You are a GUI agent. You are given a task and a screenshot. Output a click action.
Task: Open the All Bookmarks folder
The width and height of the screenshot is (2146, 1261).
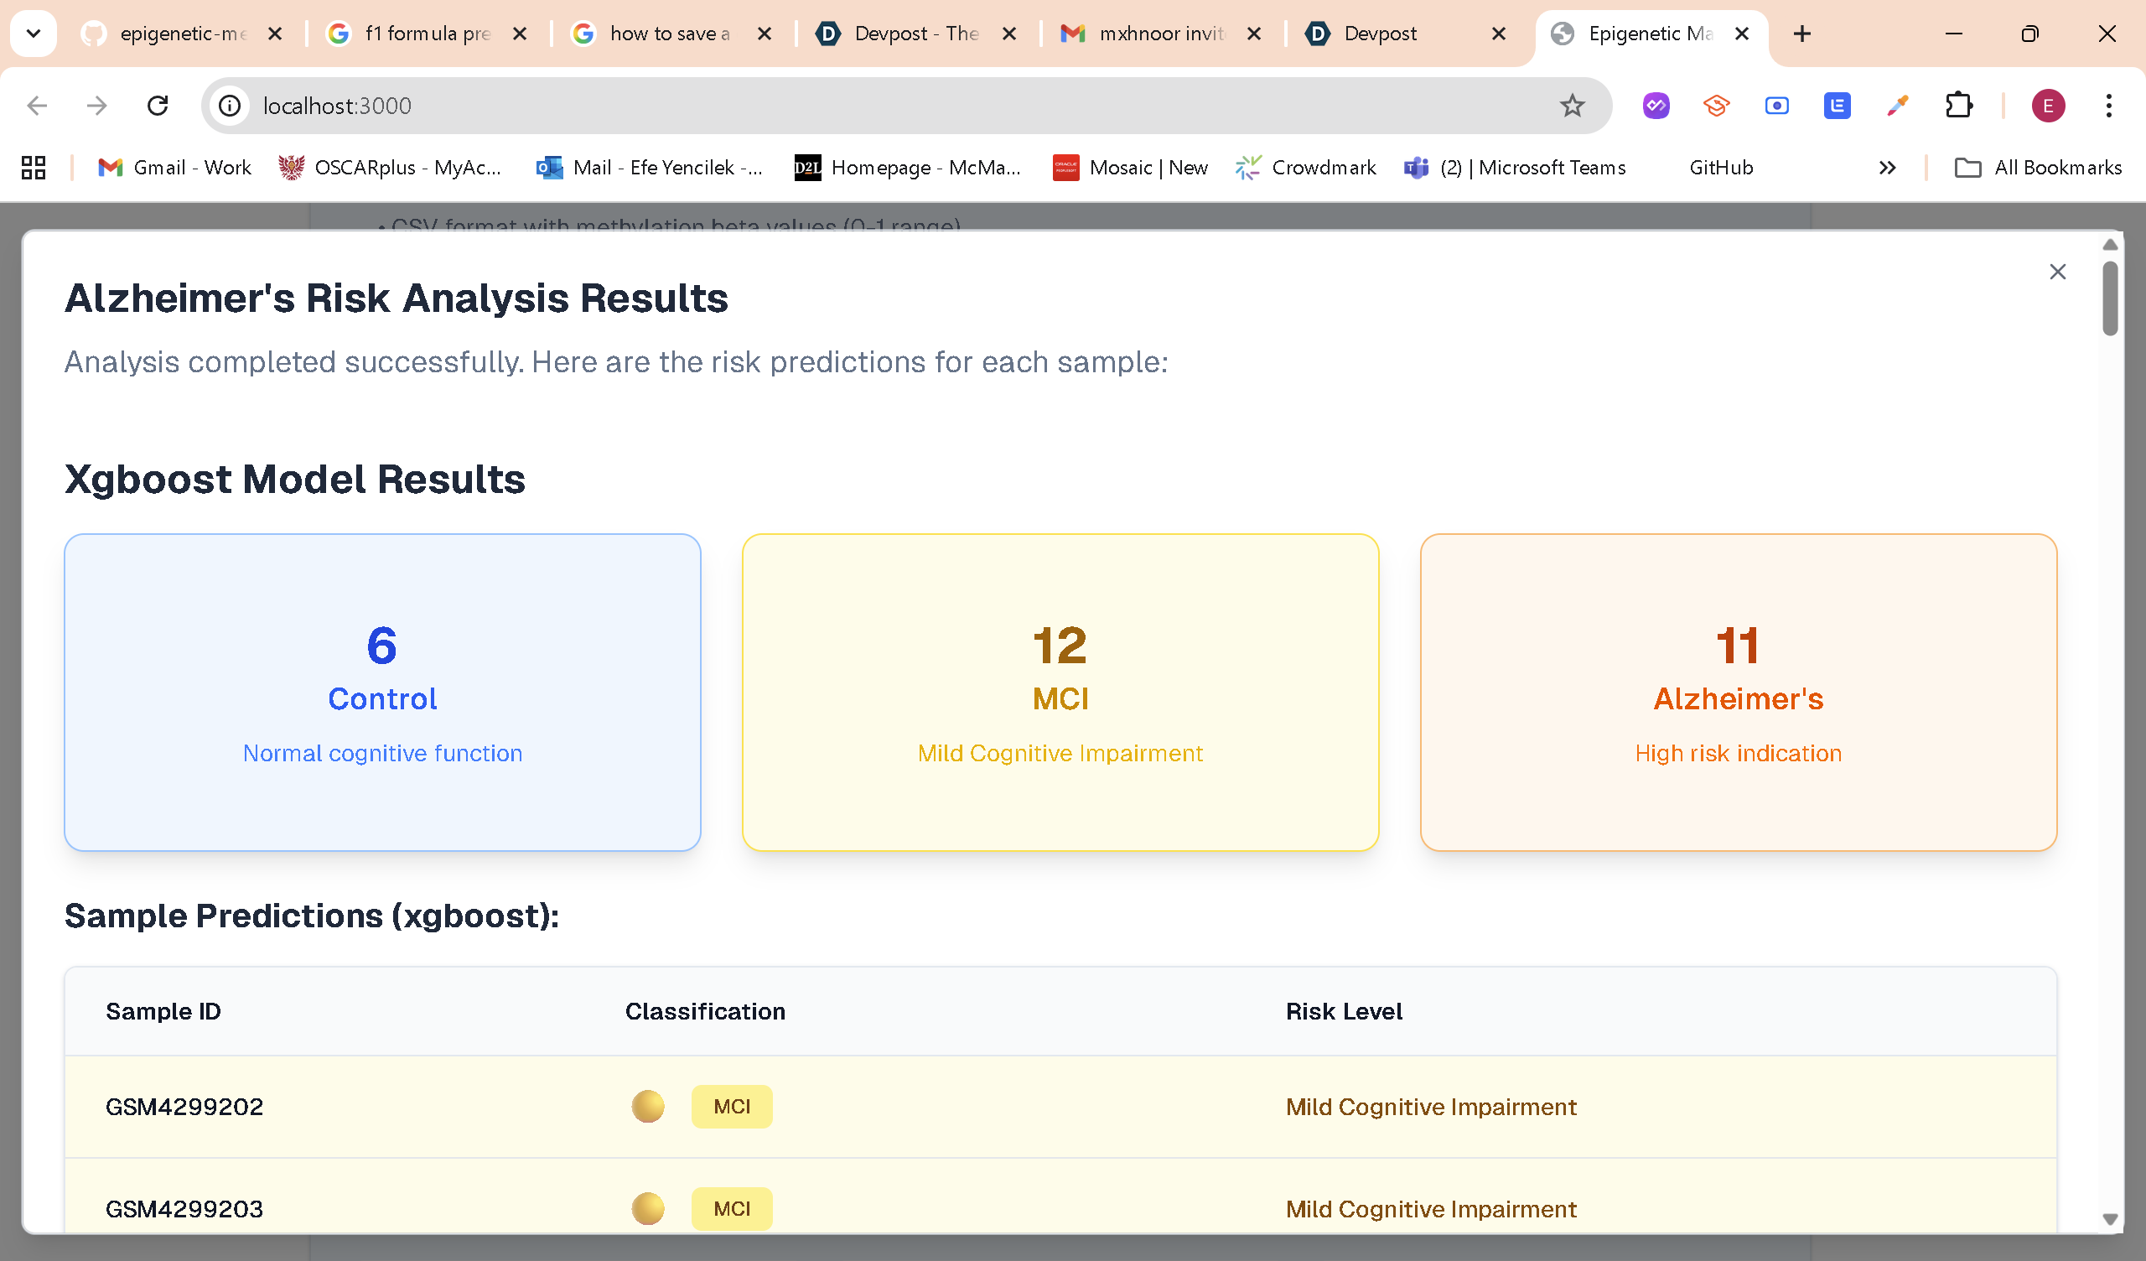point(2037,168)
